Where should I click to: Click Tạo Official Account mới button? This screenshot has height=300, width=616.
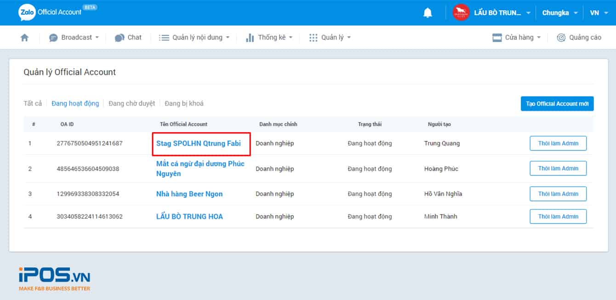pyautogui.click(x=557, y=104)
